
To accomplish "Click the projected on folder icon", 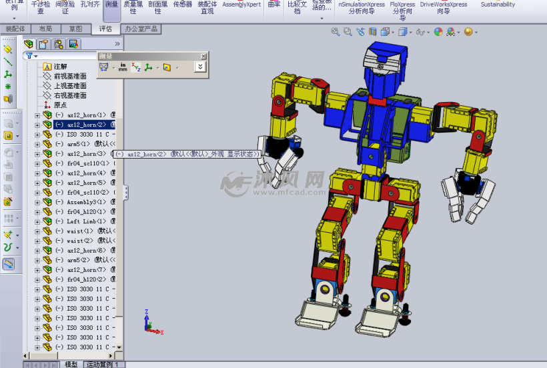I will 167,67.
